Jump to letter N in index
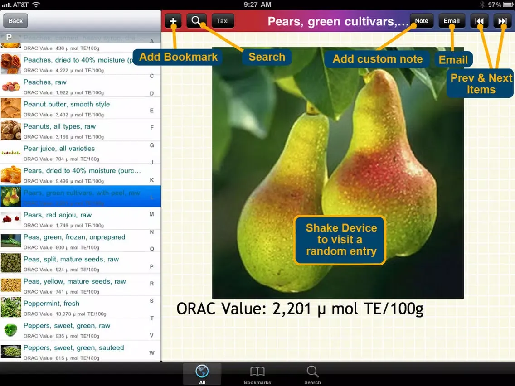Viewport: 515px width, 386px height. (152, 232)
